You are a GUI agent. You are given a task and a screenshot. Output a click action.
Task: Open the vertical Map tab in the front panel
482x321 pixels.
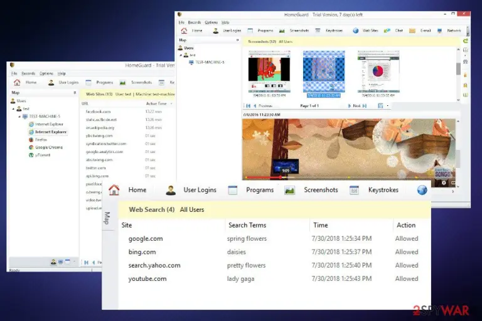(107, 218)
